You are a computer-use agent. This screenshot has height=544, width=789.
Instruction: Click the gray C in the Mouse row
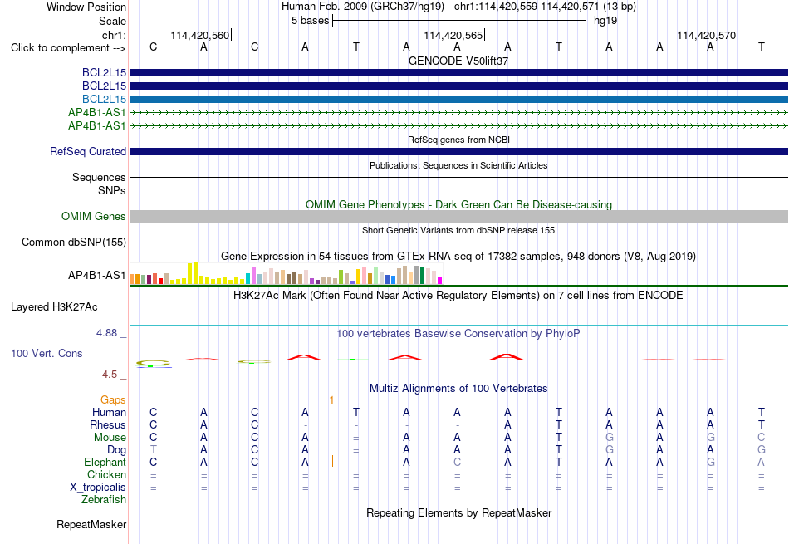pos(762,438)
